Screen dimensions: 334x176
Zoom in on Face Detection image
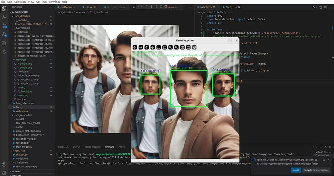coord(170,47)
